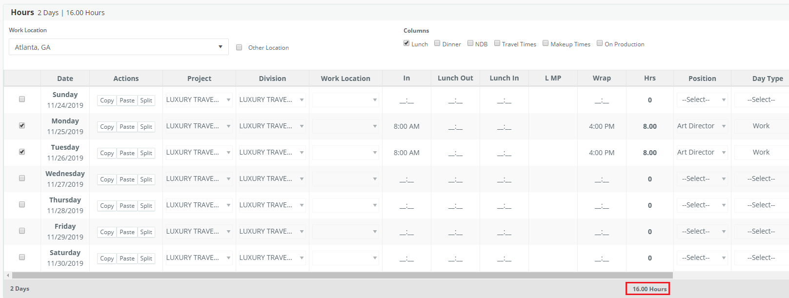Expand Work Location dropdown in Friday row

point(345,232)
